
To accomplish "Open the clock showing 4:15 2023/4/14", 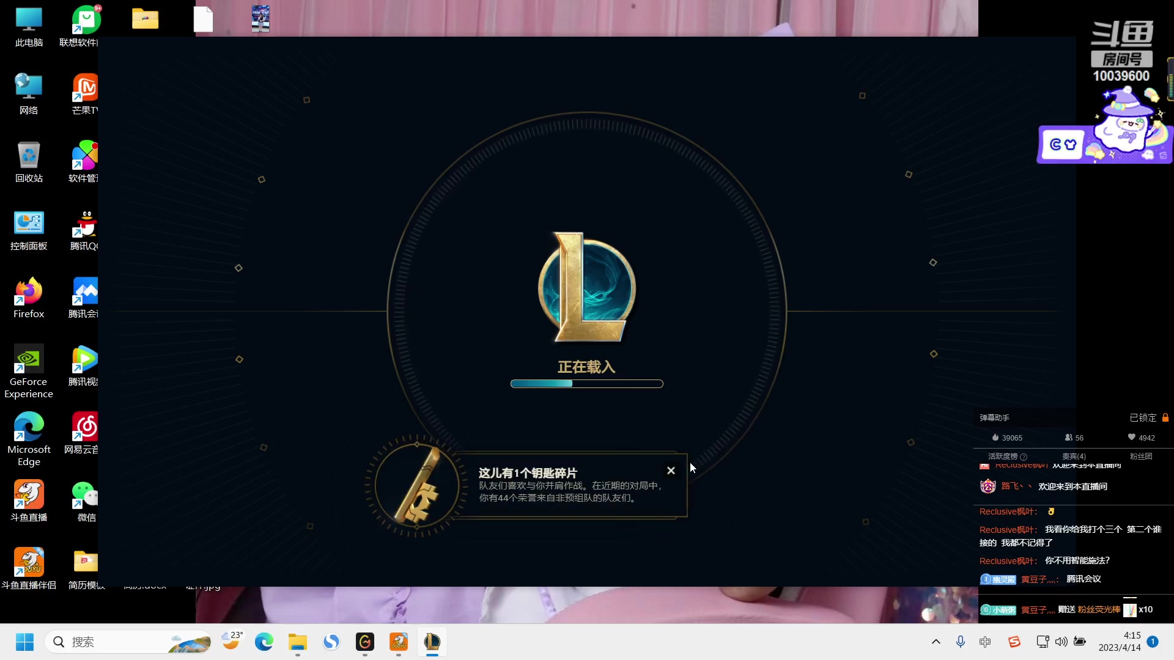I will pos(1120,642).
